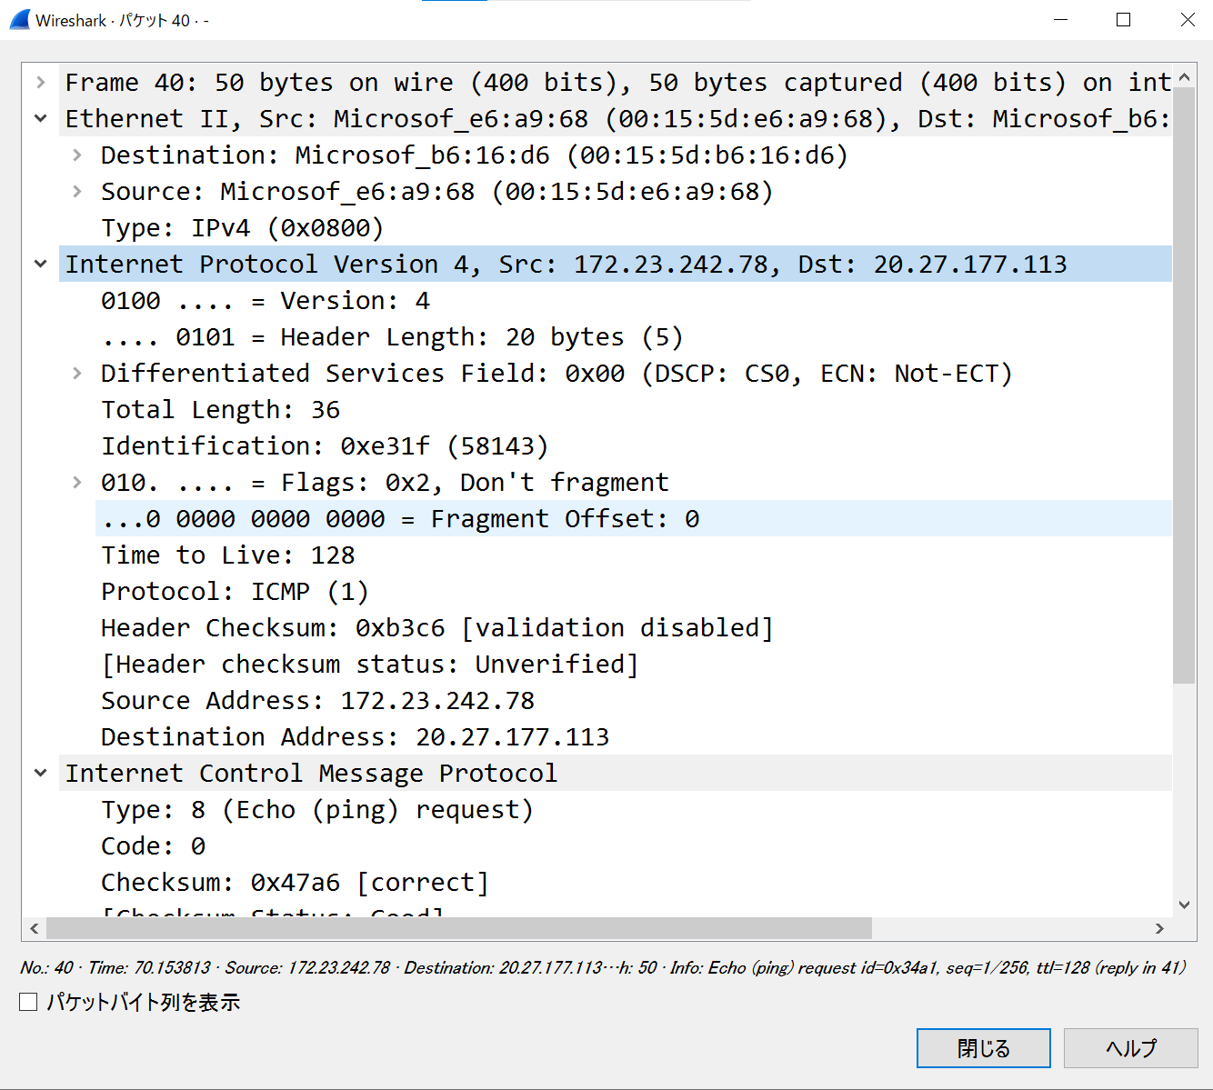Select the Type: 8 Echo ping request row

316,810
